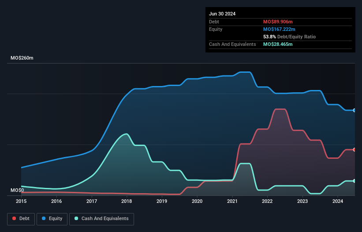362x232 pixels.
Task: Click the MO$28.465m cash value
Action: 278,44
